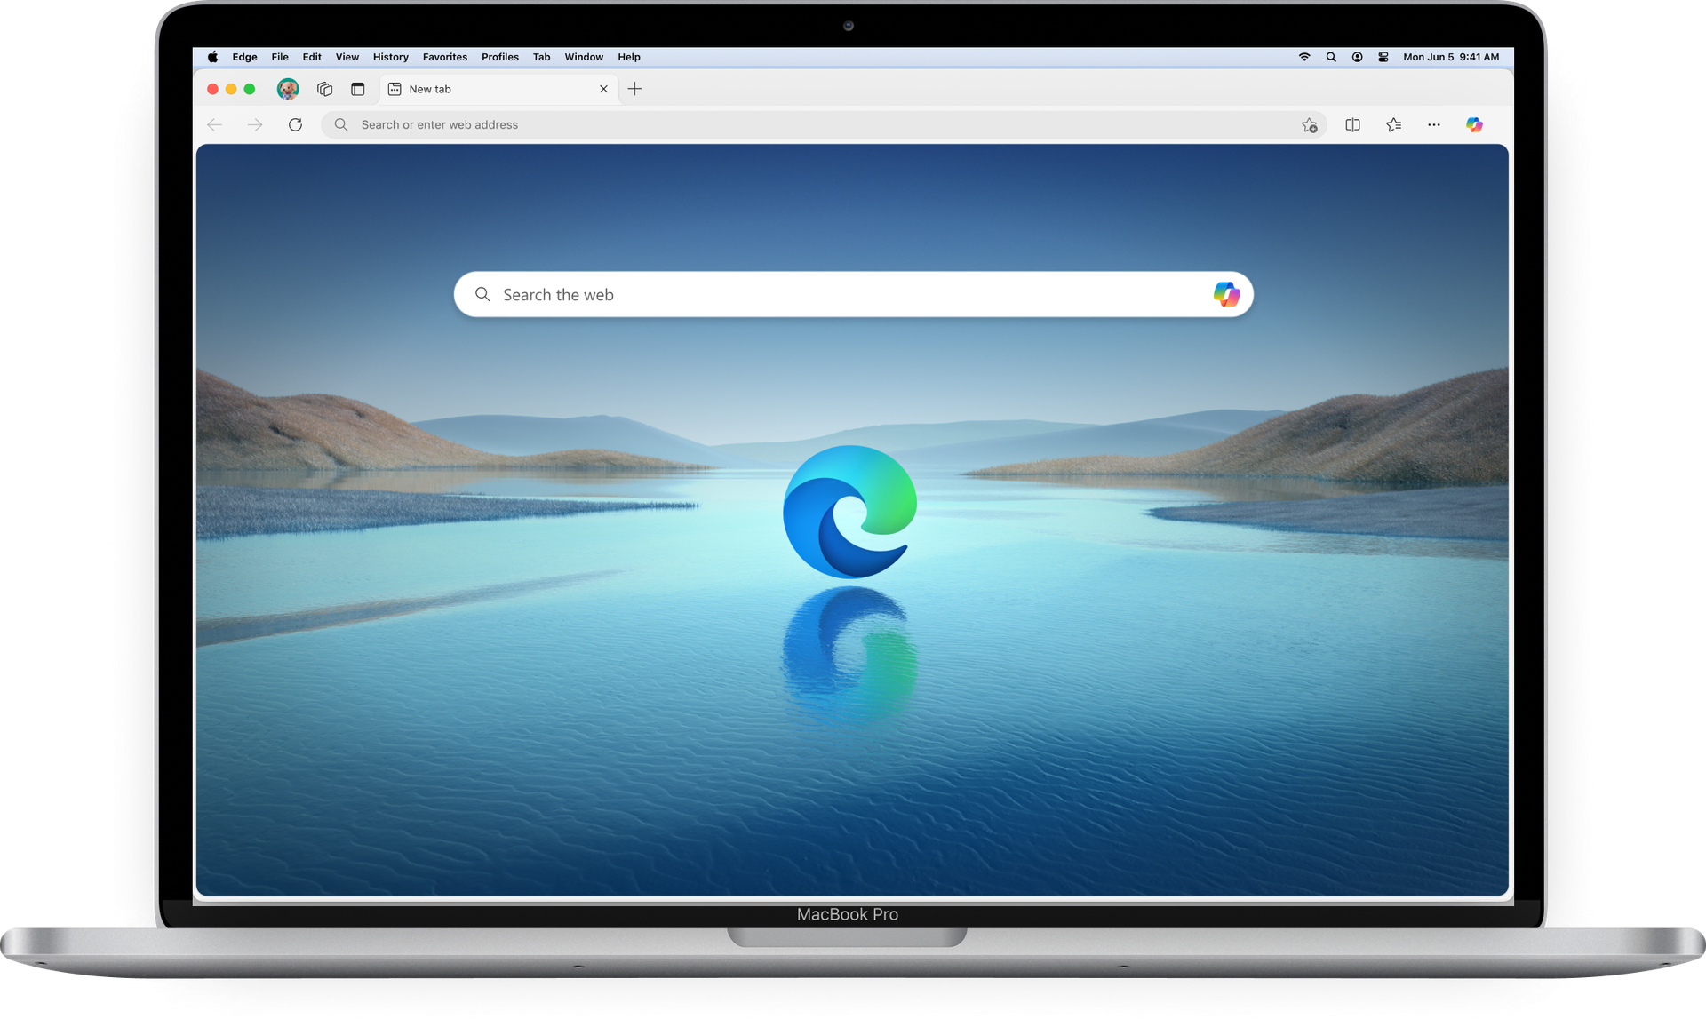Image resolution: width=1706 pixels, height=1027 pixels.
Task: Open the tab actions menu icon
Action: (358, 89)
